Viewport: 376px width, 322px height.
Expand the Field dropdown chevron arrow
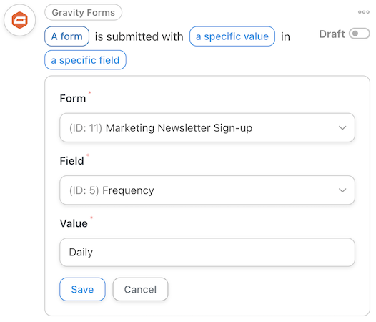[342, 190]
